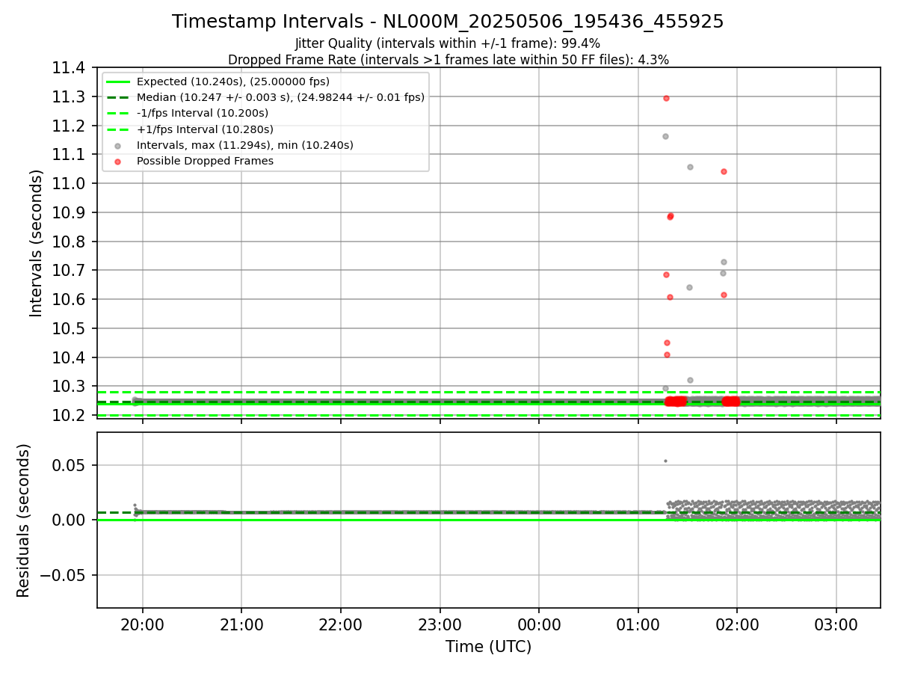Click the "11.4" y-axis tick label
Screen dimensions: 897x673
click(70, 68)
